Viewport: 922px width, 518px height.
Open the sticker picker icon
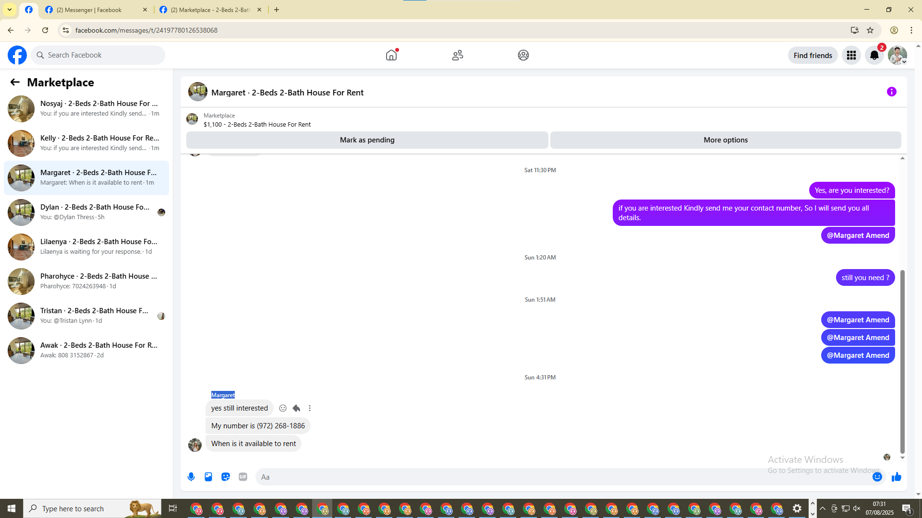click(226, 477)
